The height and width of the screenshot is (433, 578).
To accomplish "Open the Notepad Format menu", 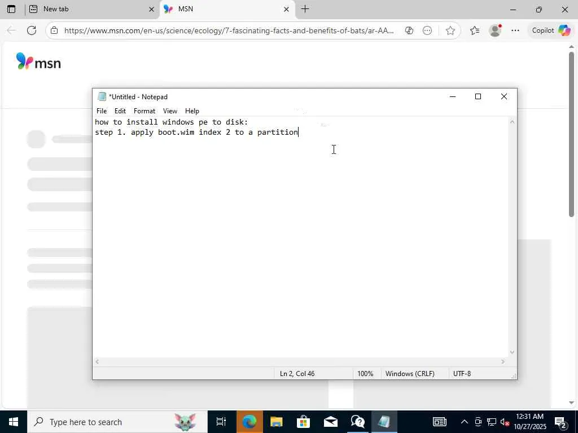I will click(144, 111).
